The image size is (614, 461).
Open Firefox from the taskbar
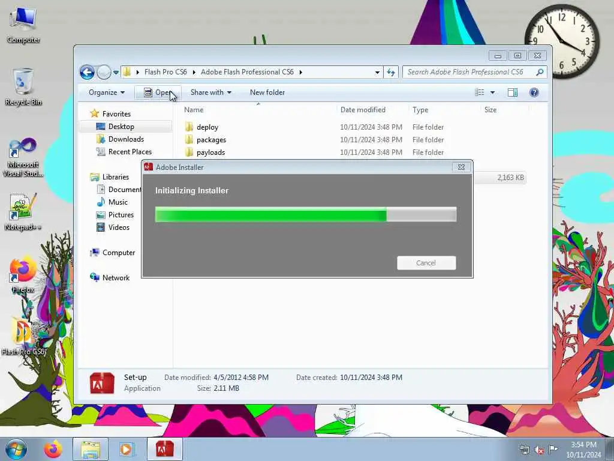pos(53,449)
